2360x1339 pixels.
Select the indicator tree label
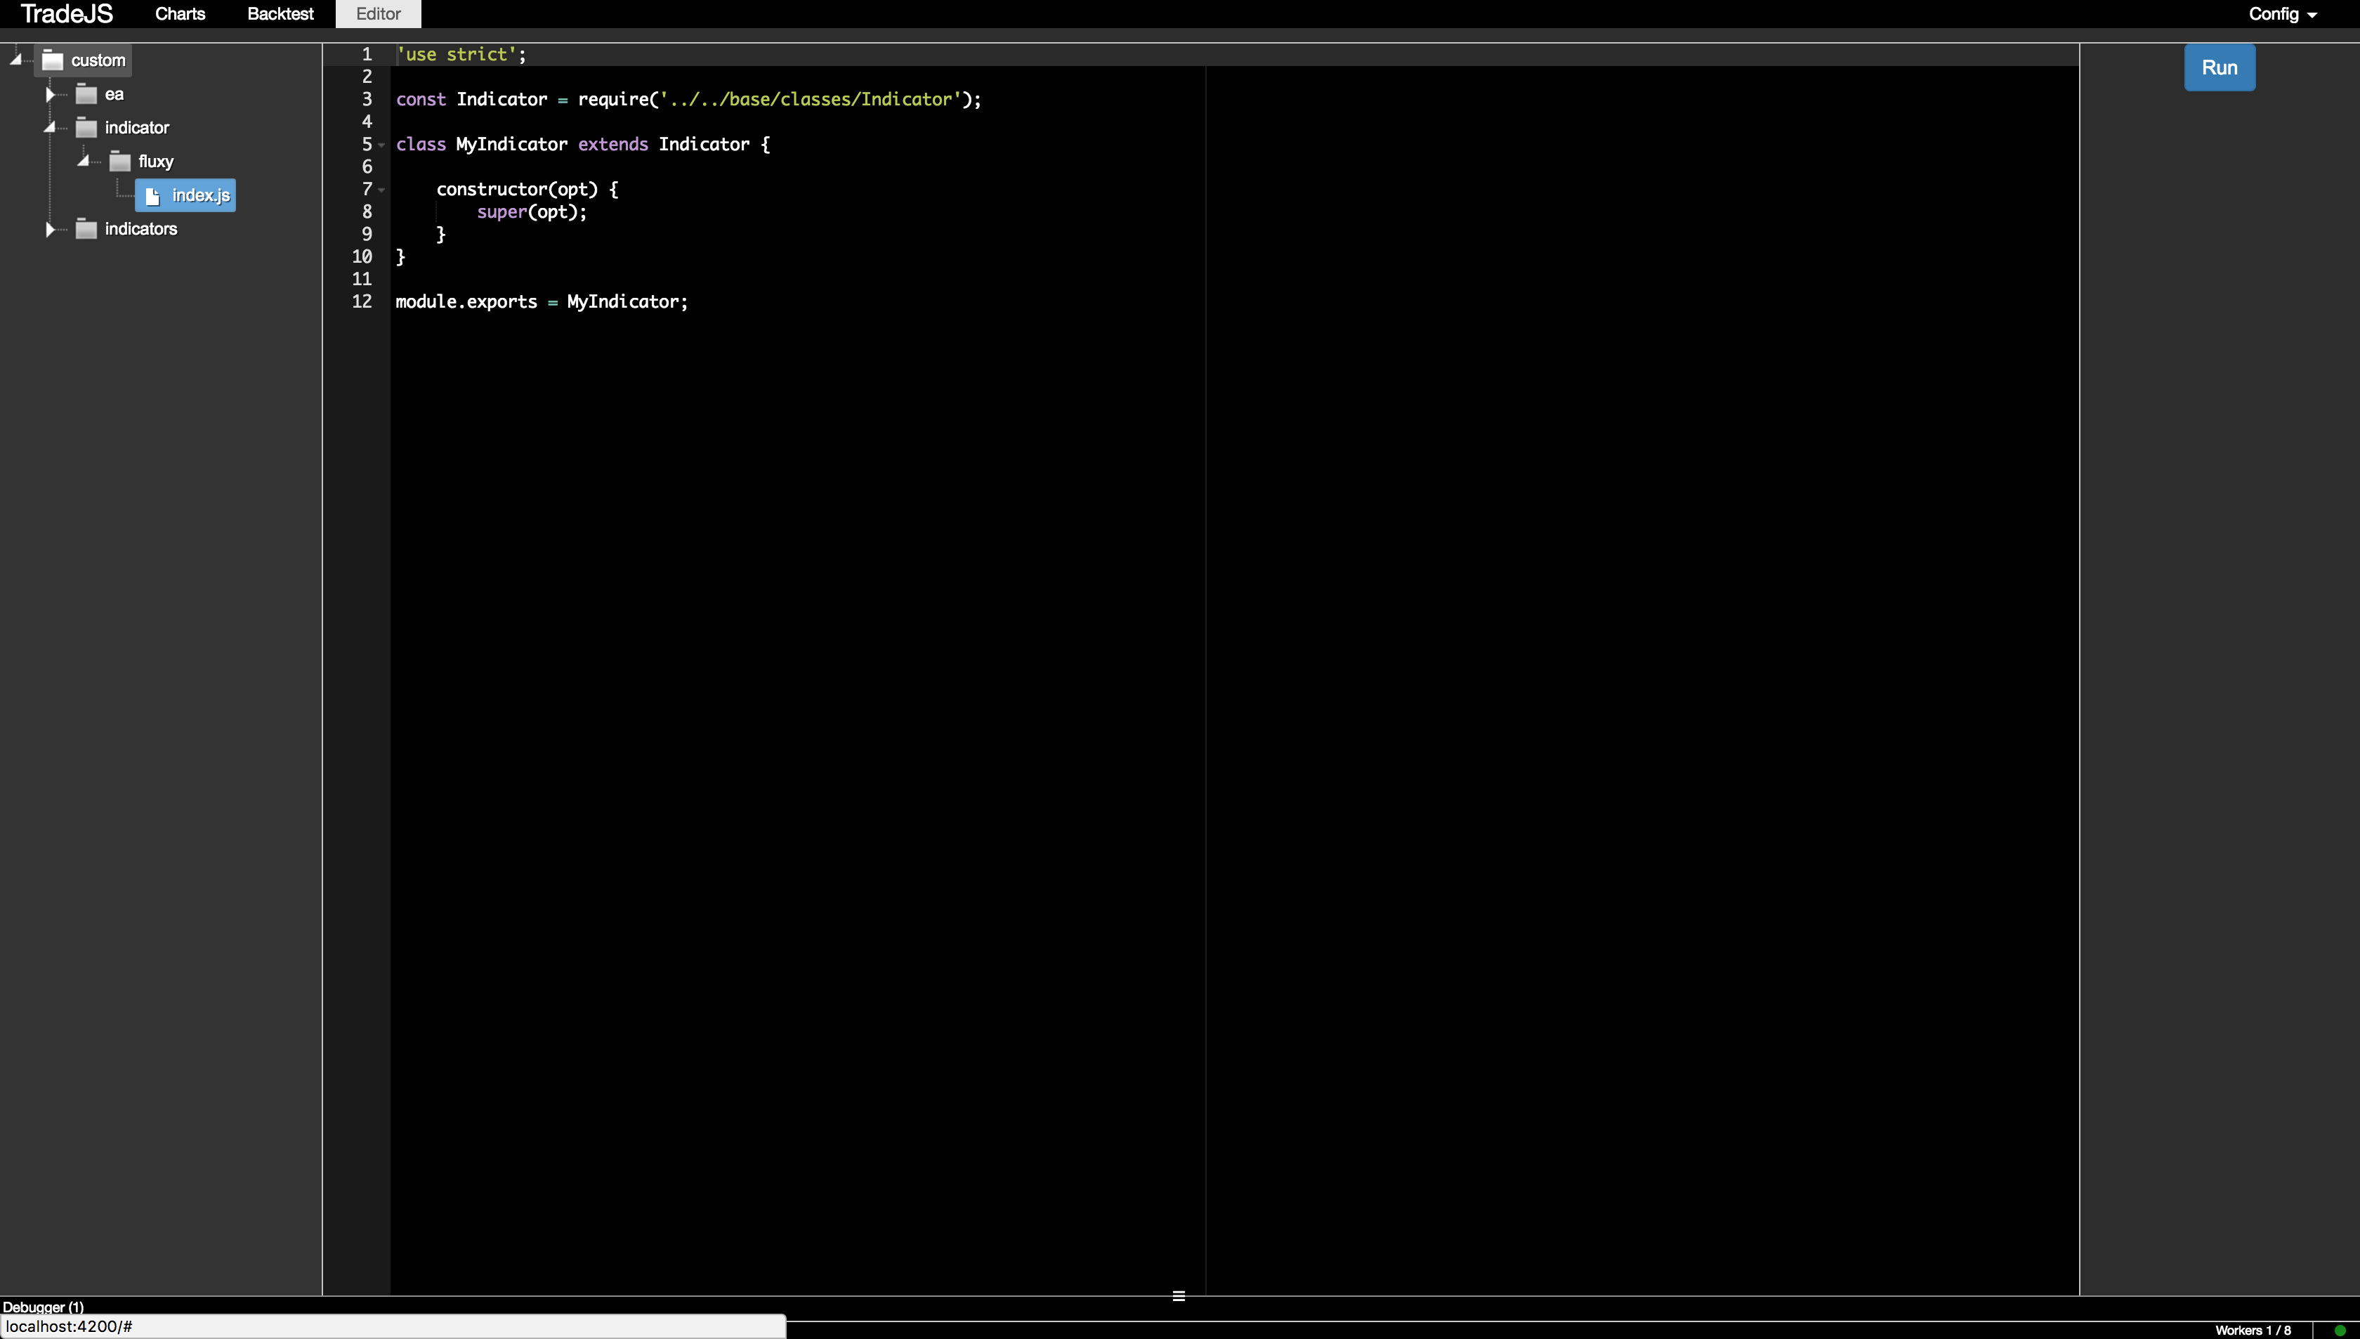137,128
